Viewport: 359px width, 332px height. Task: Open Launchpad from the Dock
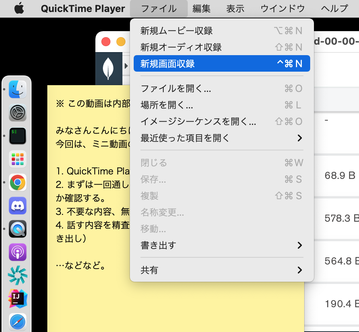18,159
